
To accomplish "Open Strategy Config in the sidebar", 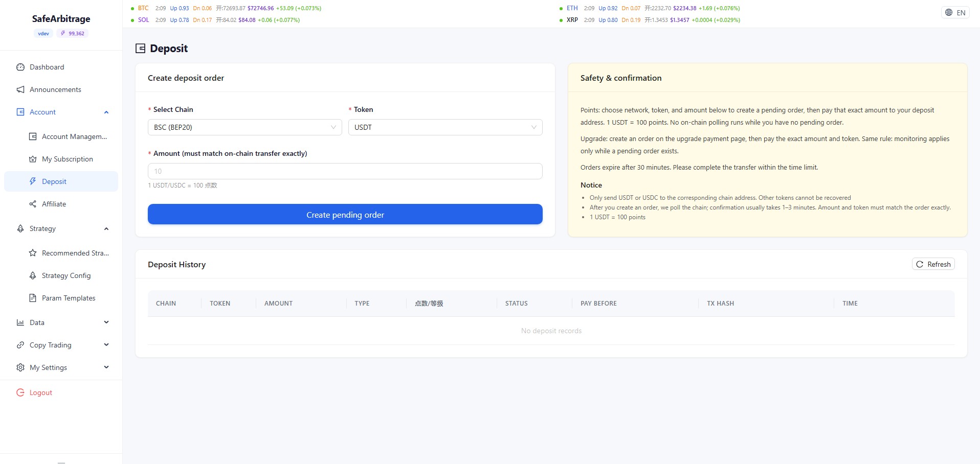I will (66, 275).
